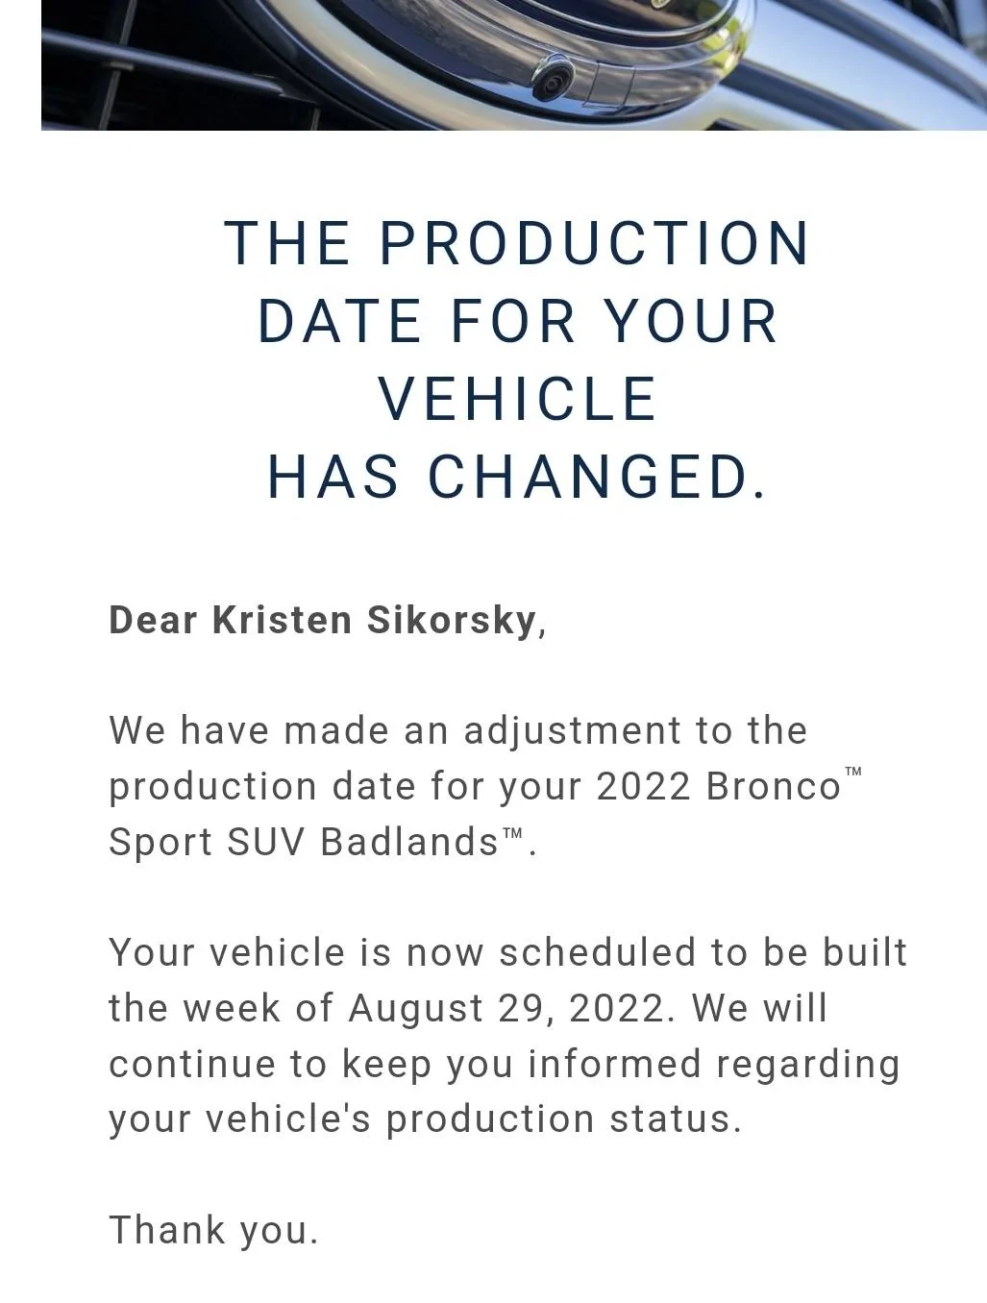Click the word "VEHICLE" in the heading
The image size is (987, 1303).
click(x=518, y=399)
